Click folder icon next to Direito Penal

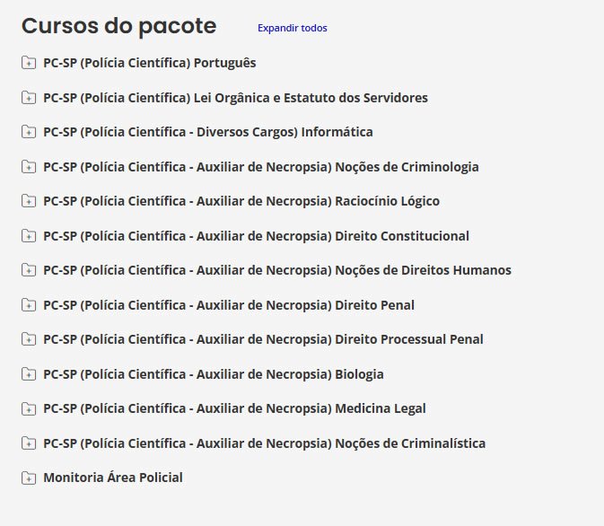[29, 305]
